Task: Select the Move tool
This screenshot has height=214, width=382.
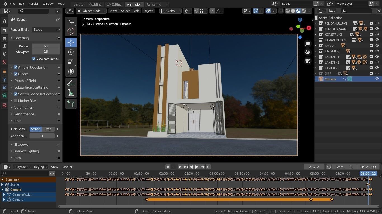Action: [x=71, y=42]
